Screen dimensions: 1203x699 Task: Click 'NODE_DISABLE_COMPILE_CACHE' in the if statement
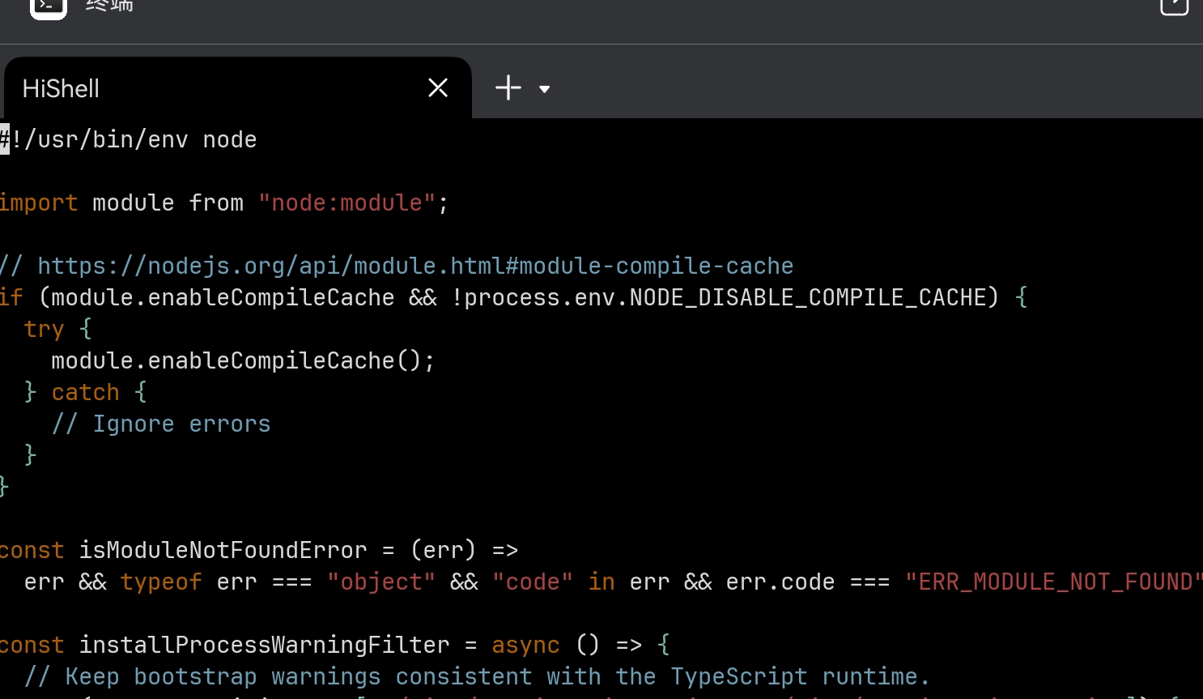(808, 297)
